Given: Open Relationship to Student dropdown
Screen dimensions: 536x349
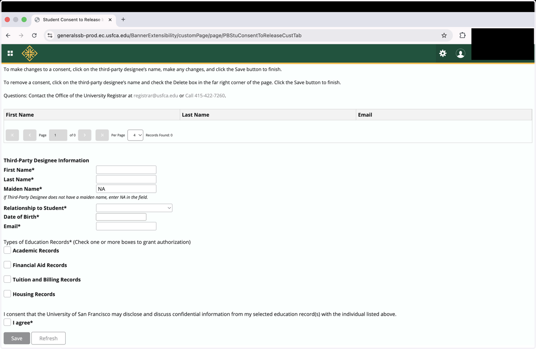Looking at the screenshot, I should coord(134,208).
